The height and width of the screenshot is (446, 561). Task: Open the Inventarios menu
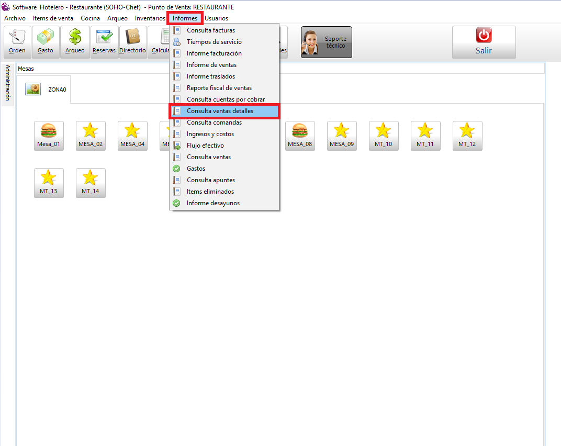(150, 18)
